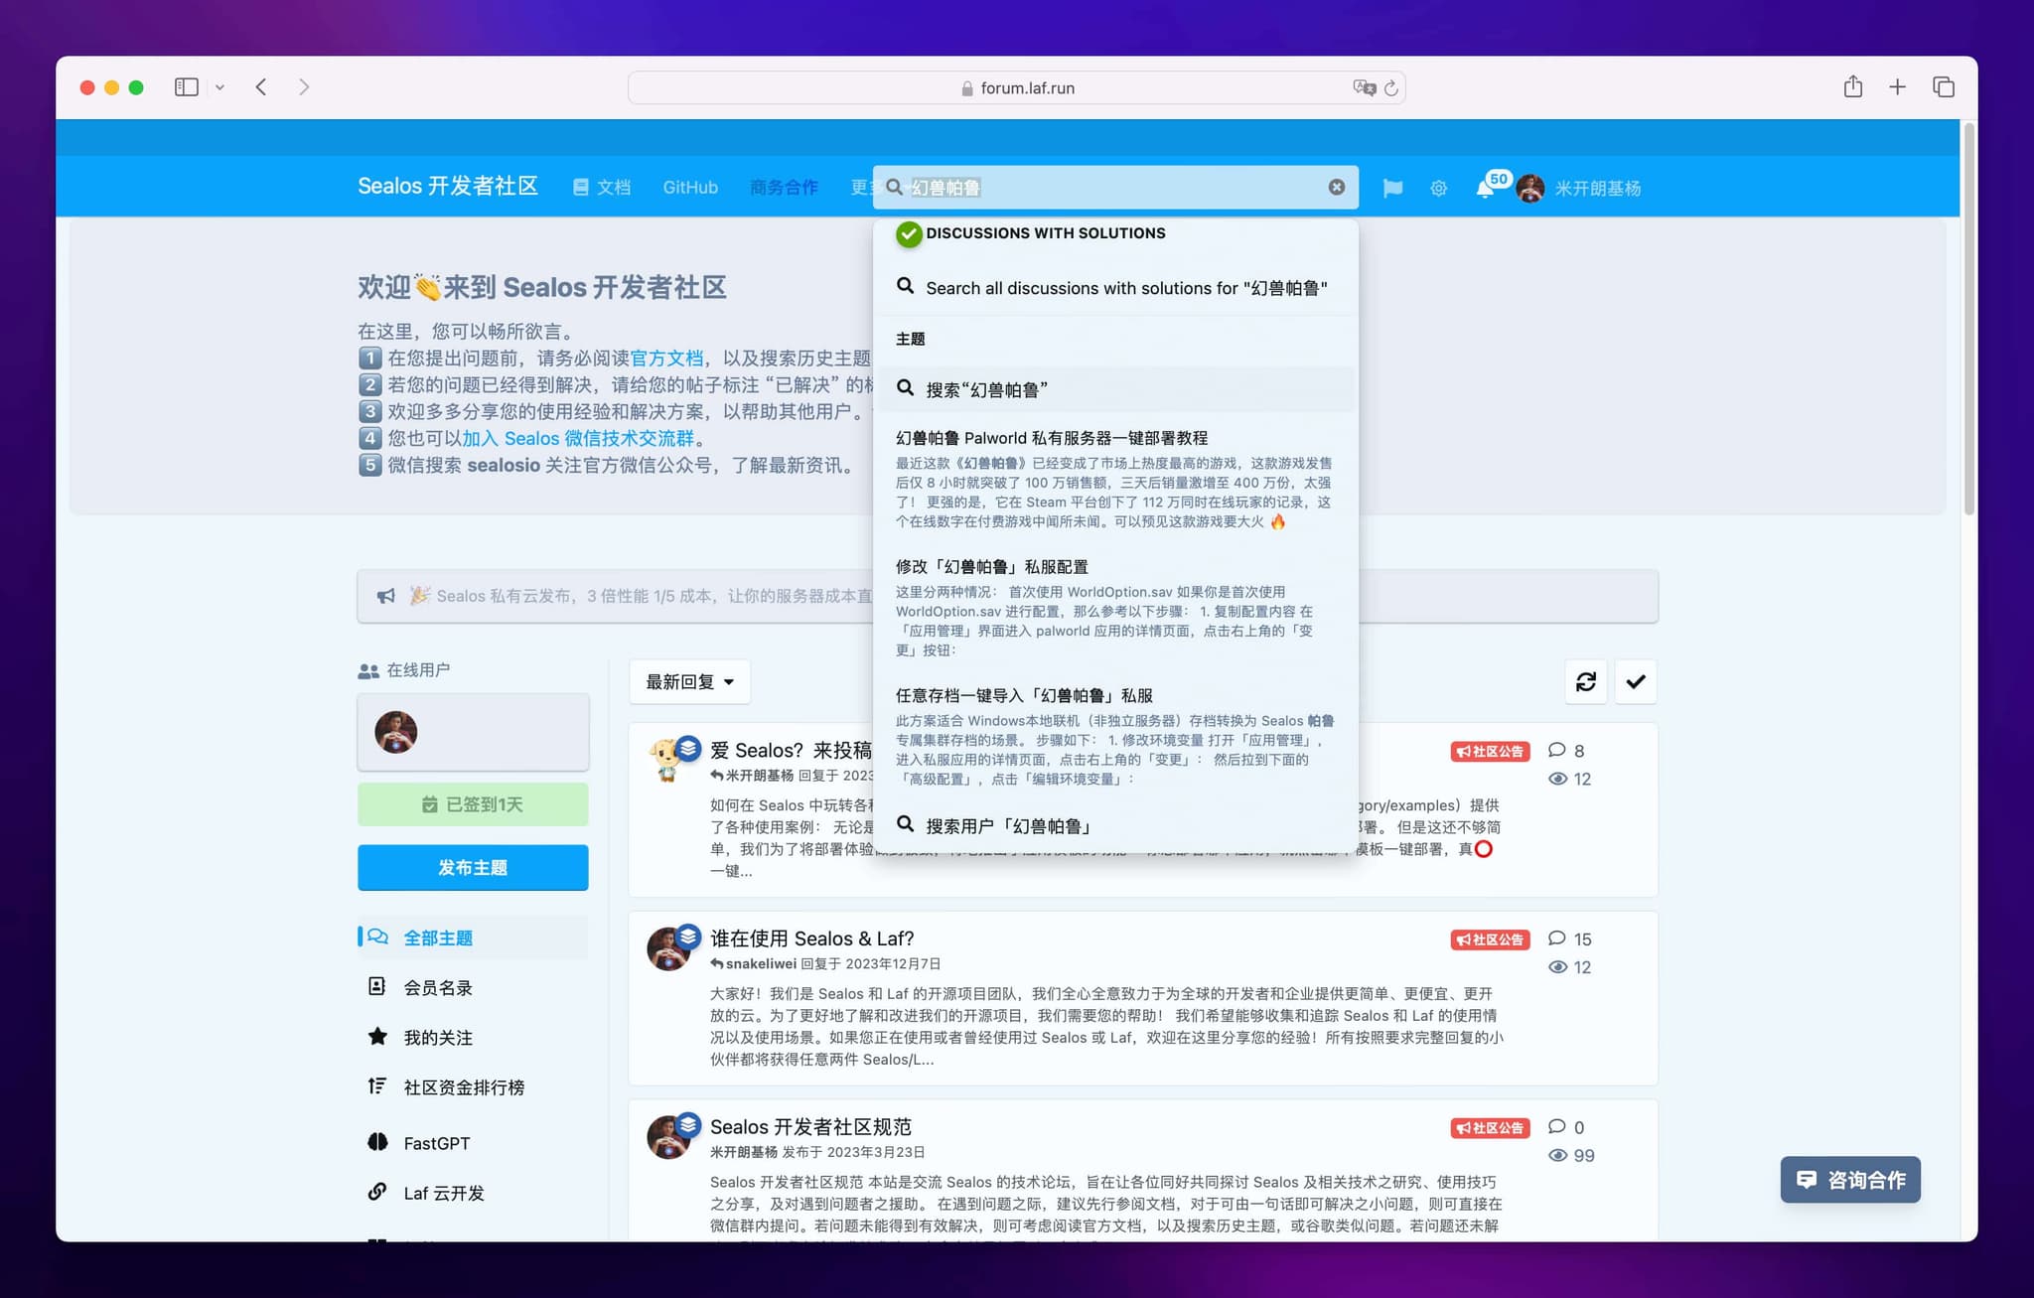The height and width of the screenshot is (1298, 2034).
Task: Switch to the GitHub nav item
Action: tap(689, 187)
